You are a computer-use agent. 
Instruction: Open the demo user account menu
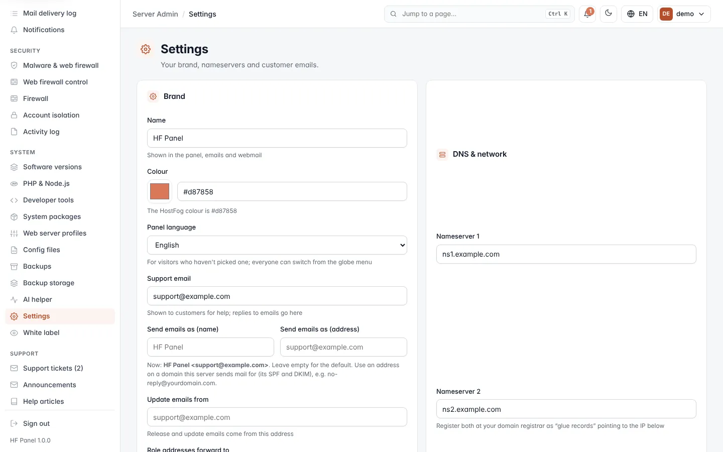tap(684, 14)
